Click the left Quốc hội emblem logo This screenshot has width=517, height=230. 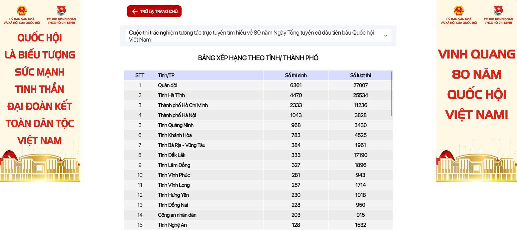[22, 11]
